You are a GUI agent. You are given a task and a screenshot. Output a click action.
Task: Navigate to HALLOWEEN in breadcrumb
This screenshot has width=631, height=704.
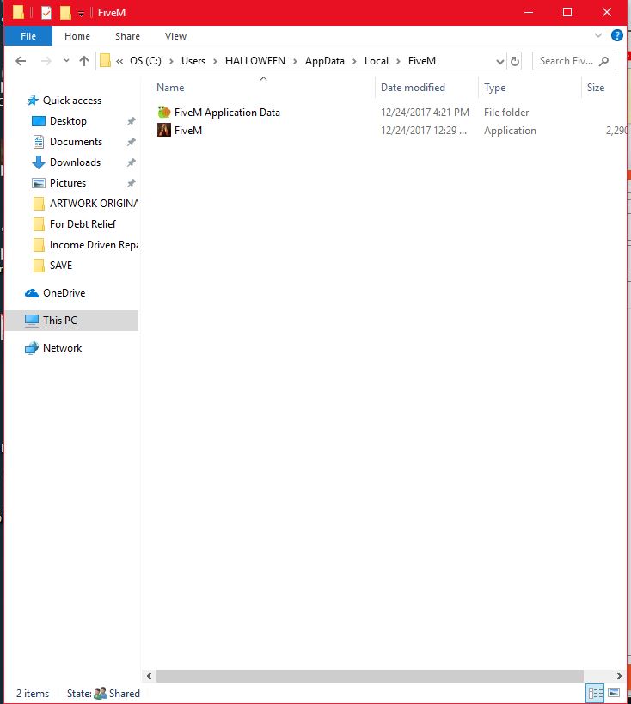[255, 61]
